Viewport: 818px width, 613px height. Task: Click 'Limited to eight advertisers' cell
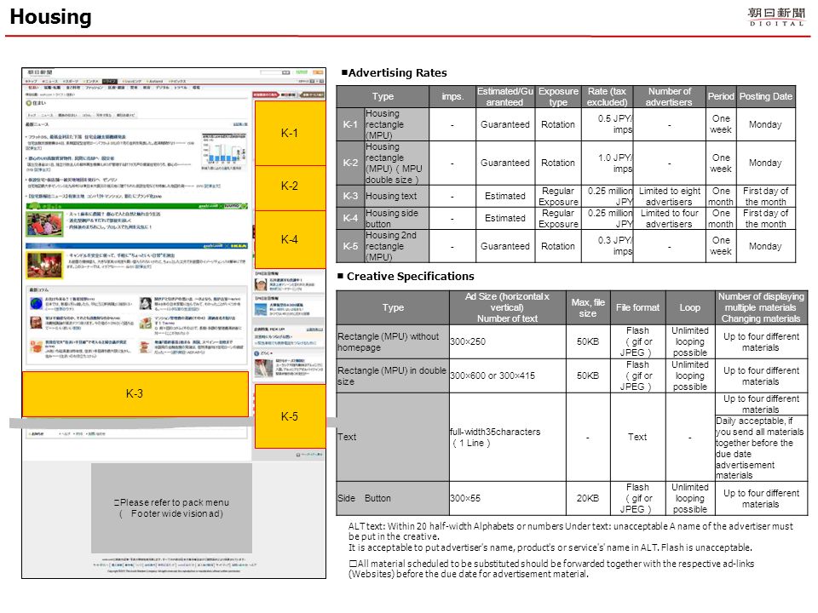coord(670,196)
